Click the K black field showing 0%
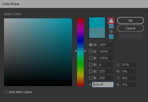The height and width of the screenshot is (102, 148). (x=129, y=85)
